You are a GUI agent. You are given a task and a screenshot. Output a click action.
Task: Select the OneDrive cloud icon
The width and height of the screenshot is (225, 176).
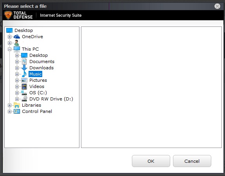click(17, 37)
